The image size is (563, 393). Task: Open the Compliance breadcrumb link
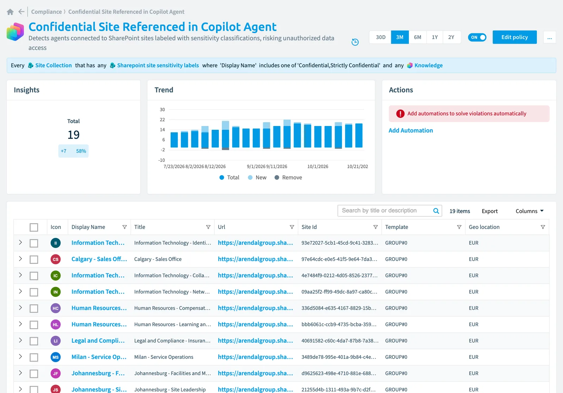click(46, 12)
